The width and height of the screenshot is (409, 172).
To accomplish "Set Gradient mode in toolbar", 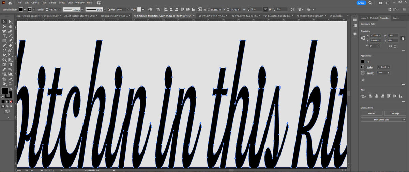I will [x=7, y=101].
